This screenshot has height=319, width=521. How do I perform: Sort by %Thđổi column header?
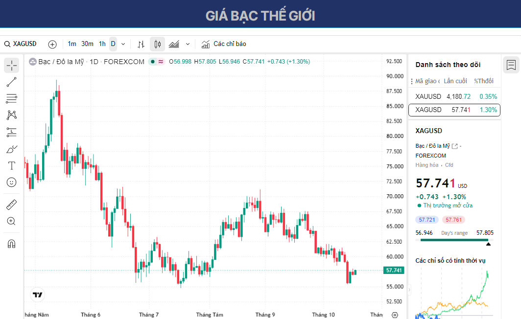(x=484, y=81)
